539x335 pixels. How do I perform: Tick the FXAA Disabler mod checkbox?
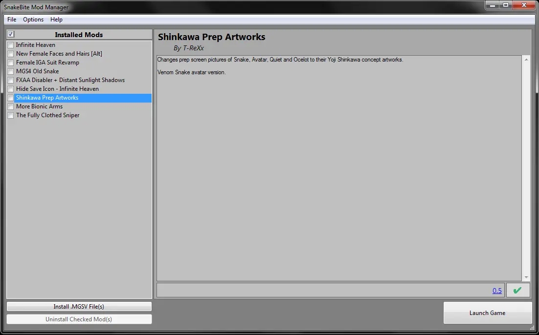11,80
